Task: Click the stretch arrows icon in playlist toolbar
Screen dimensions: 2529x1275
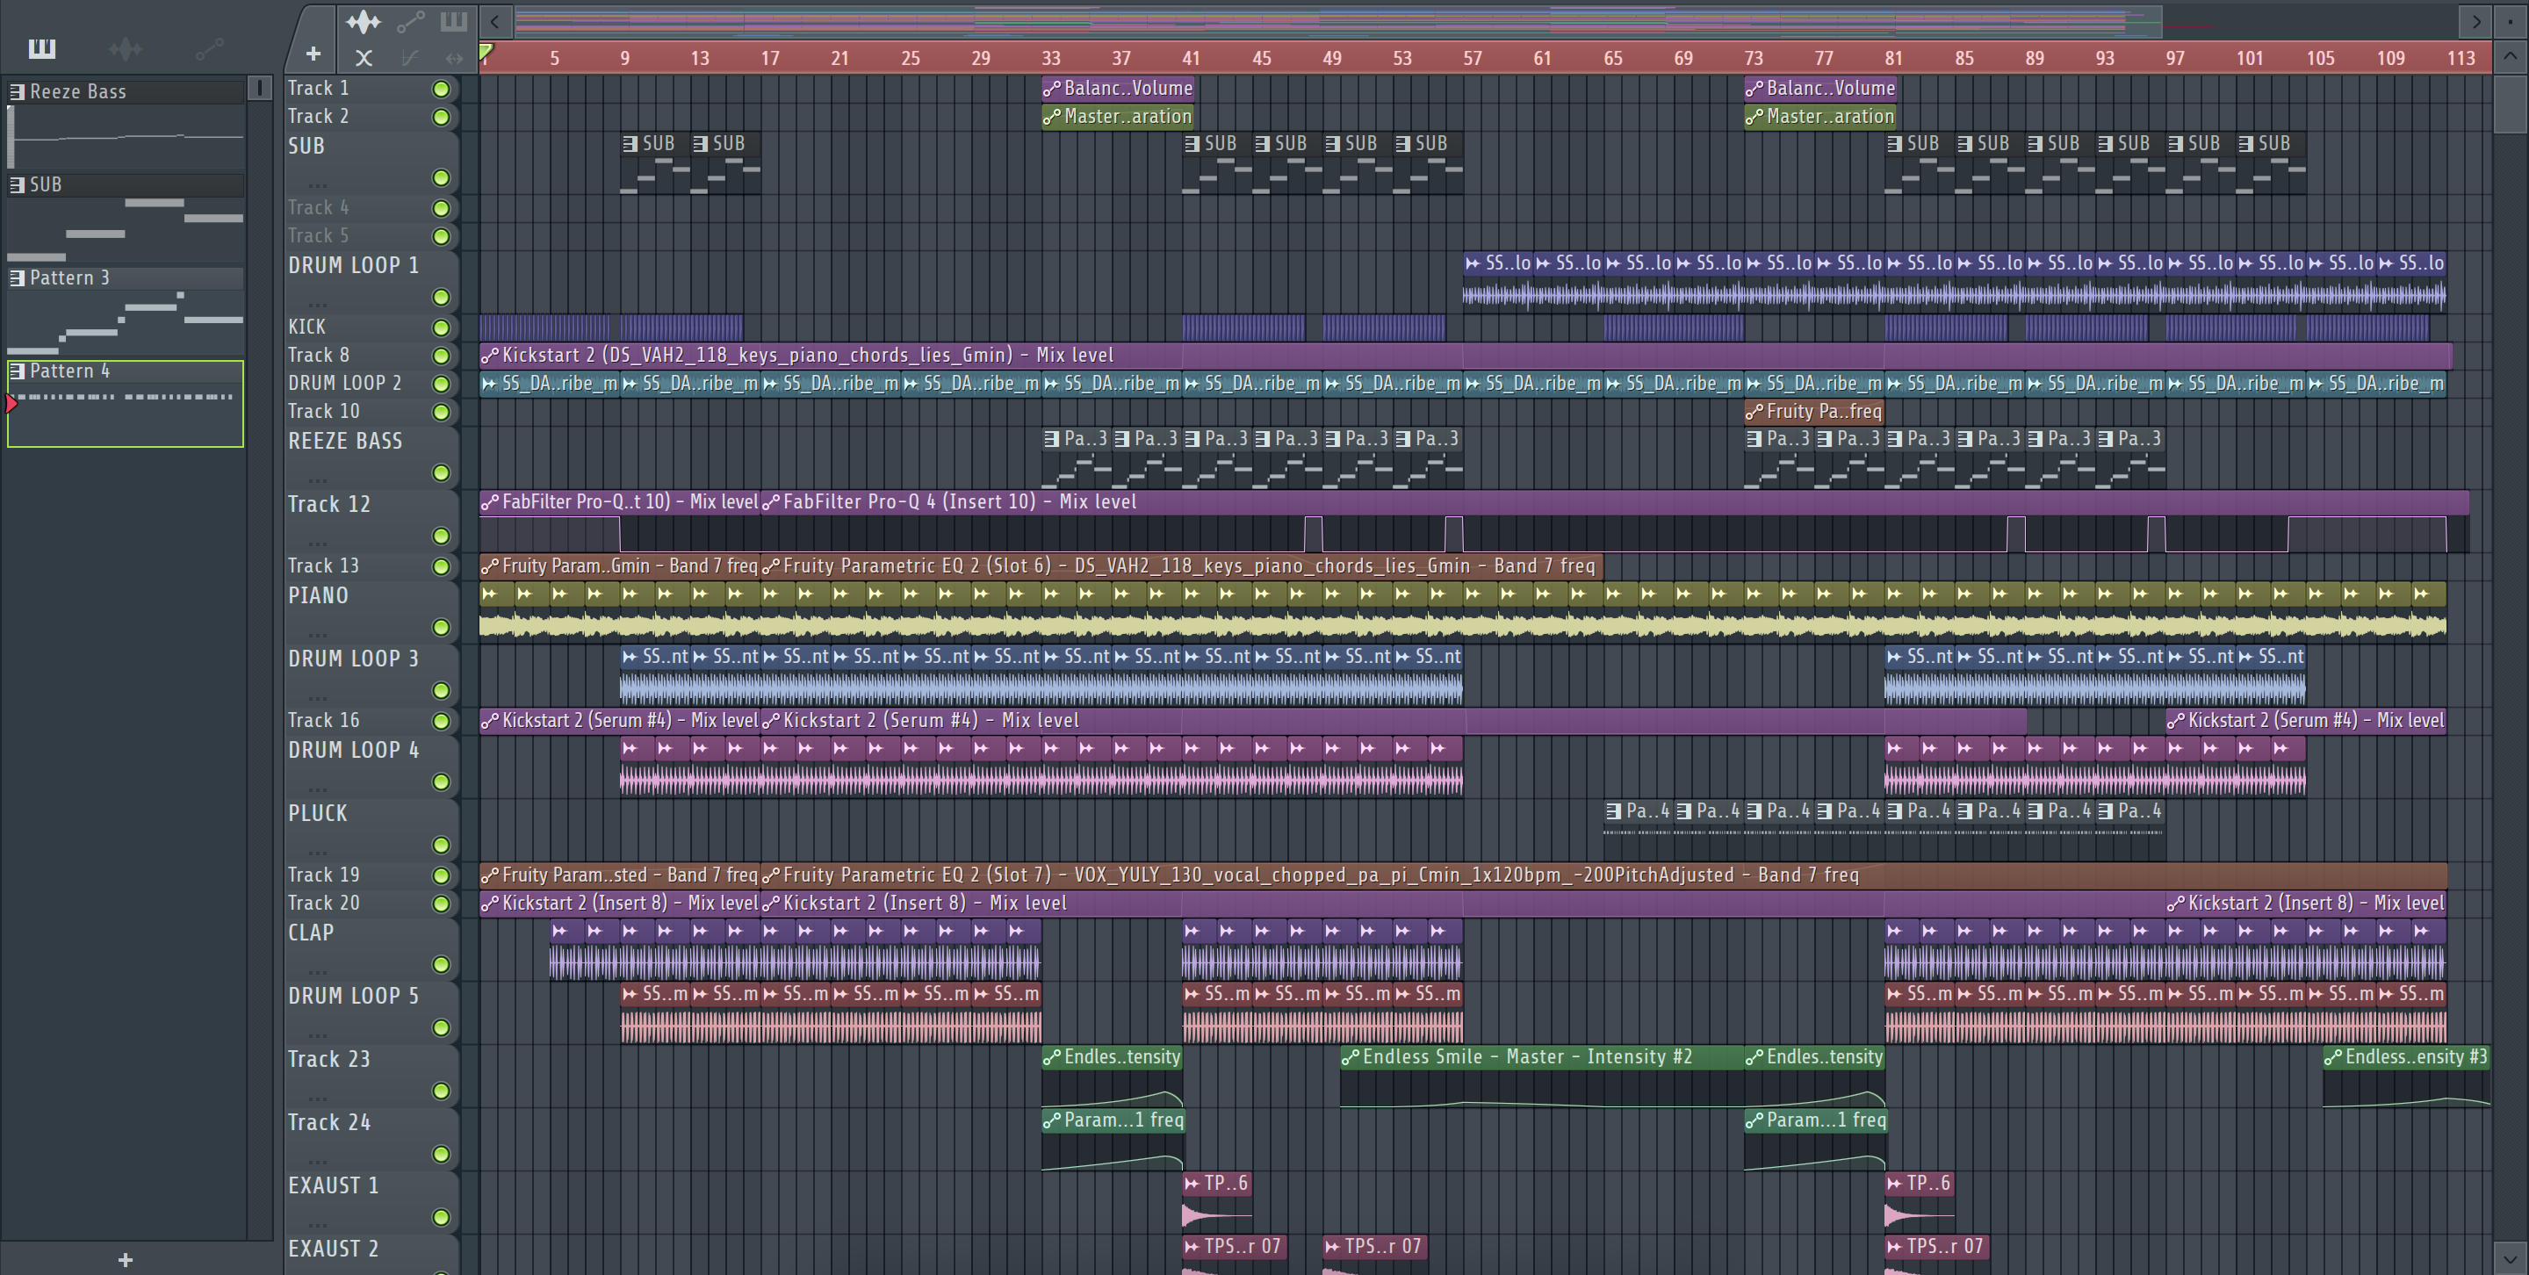Action: point(454,58)
